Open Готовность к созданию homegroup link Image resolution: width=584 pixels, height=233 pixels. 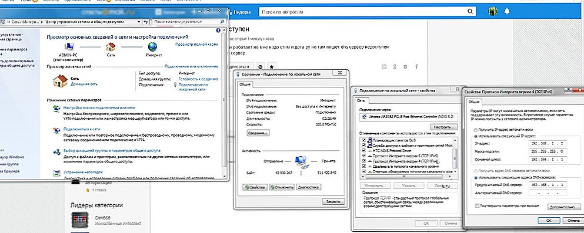click(198, 79)
